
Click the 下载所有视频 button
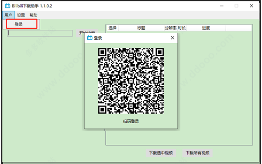[197, 153]
